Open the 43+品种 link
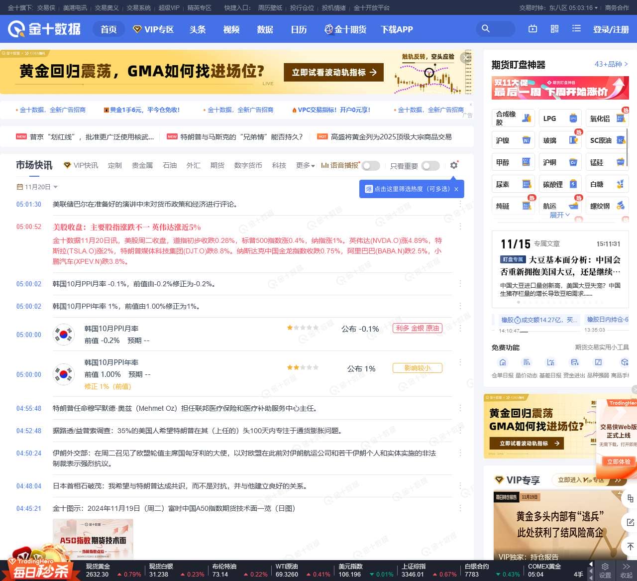 click(612, 64)
